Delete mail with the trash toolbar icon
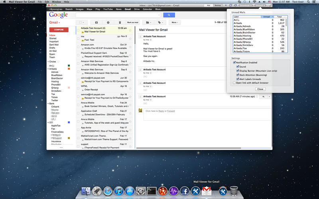Image resolution: width=319 pixels, height=199 pixels. [120, 23]
